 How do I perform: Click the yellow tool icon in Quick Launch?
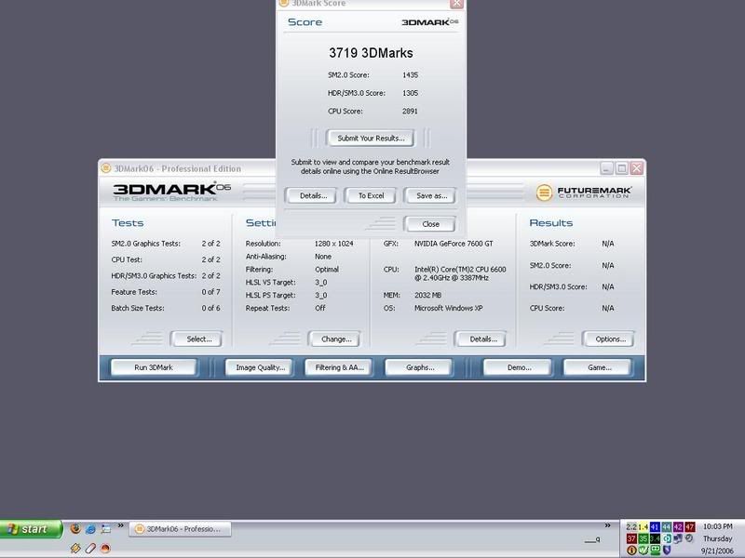[x=75, y=548]
